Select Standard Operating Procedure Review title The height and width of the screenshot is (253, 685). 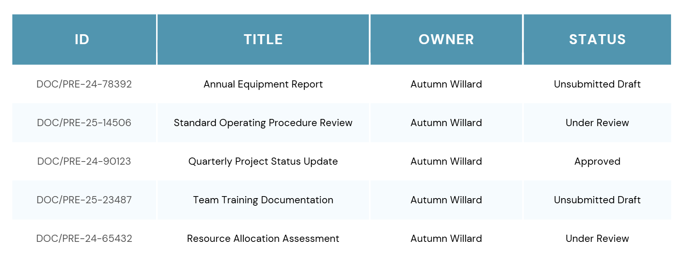click(x=263, y=123)
